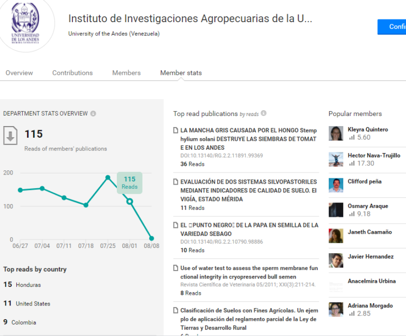
Task: Click the '11 Reads' count
Action: (x=192, y=208)
